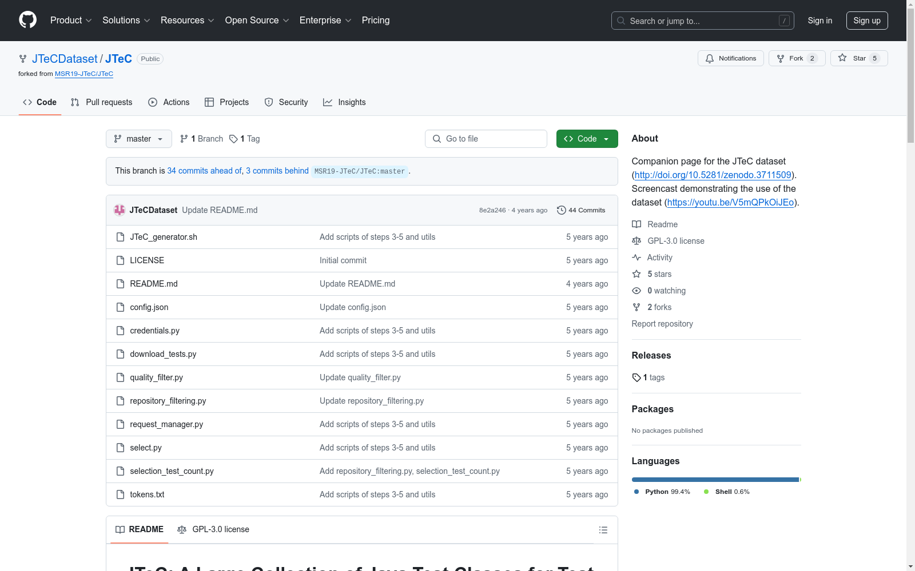Click the file icon for tokens.txt
The height and width of the screenshot is (571, 915).
point(120,494)
